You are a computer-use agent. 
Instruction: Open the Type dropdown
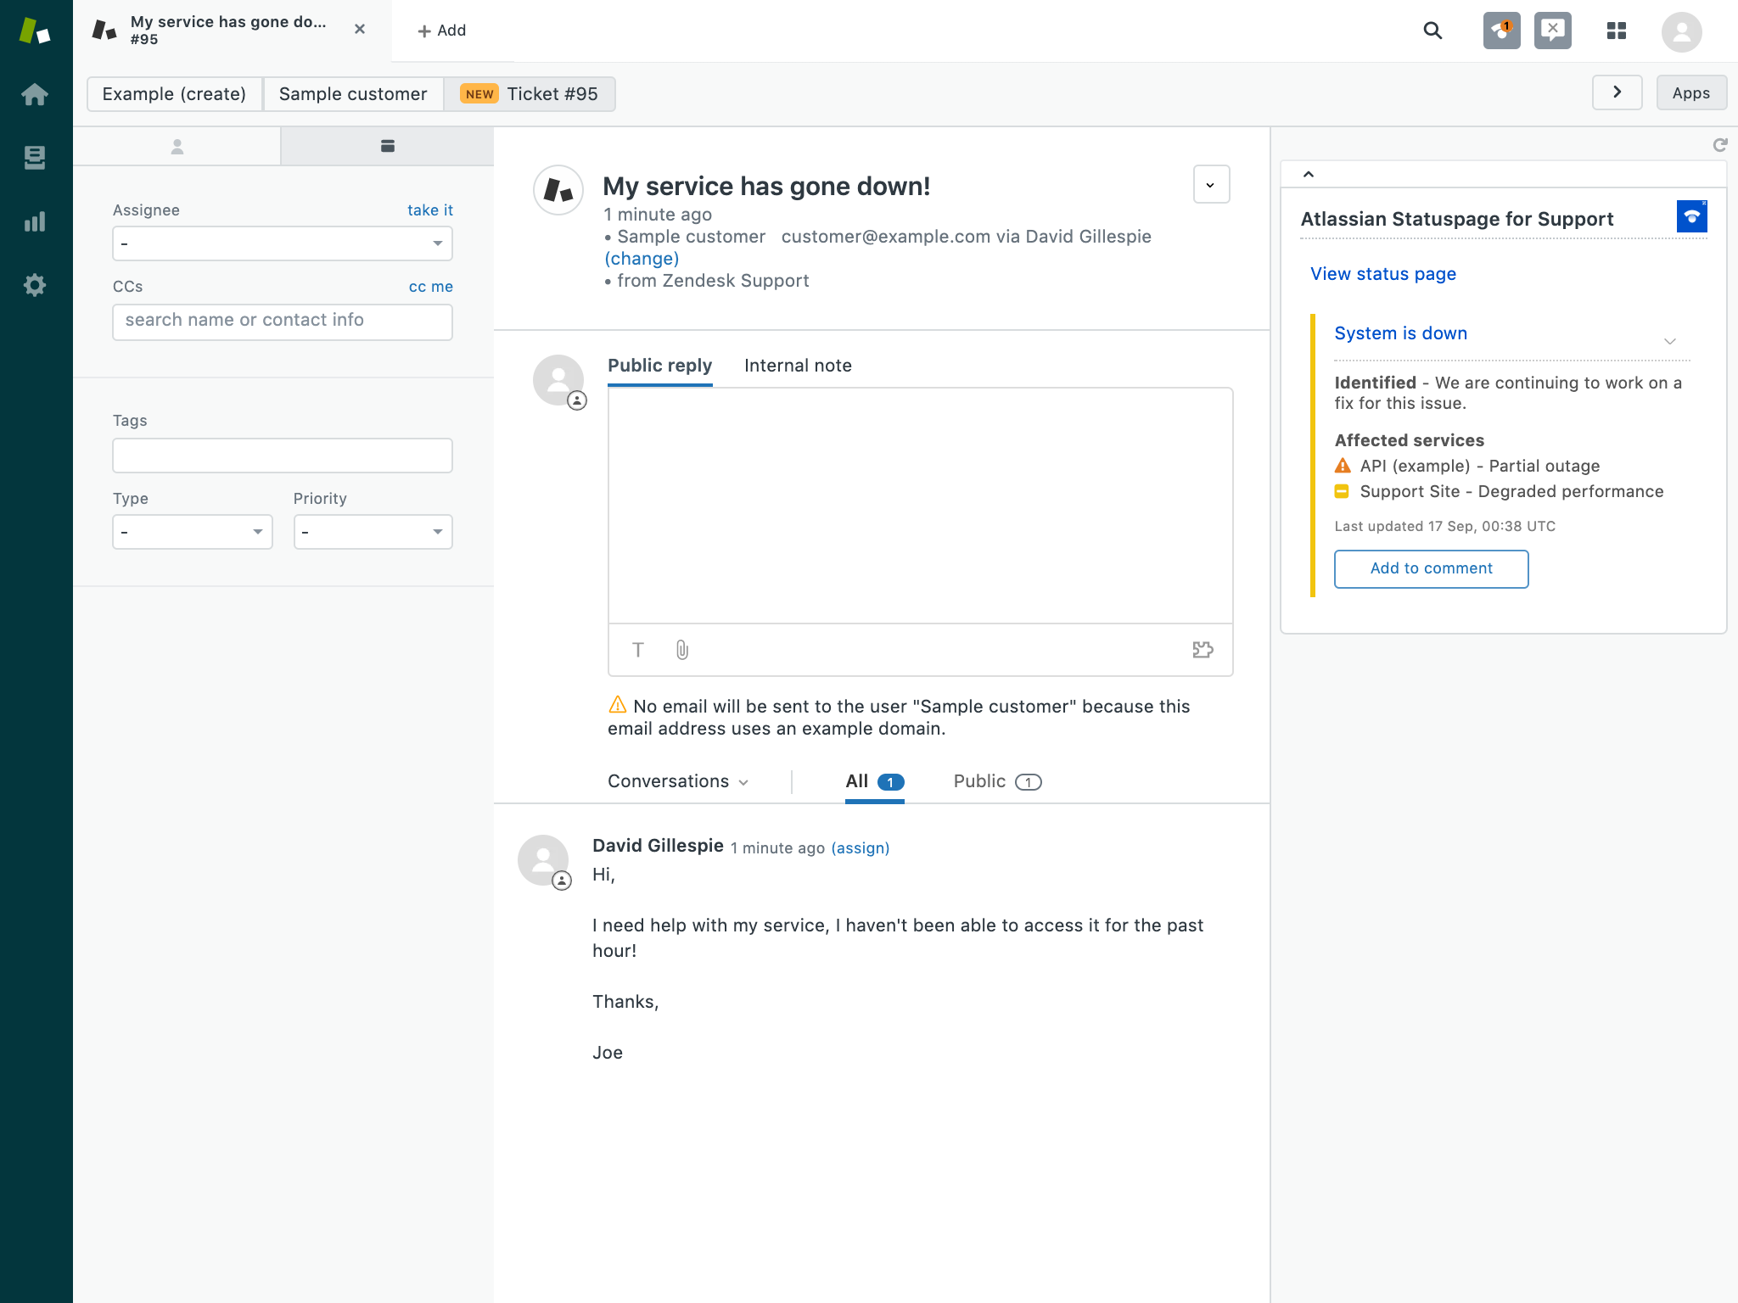pos(192,532)
